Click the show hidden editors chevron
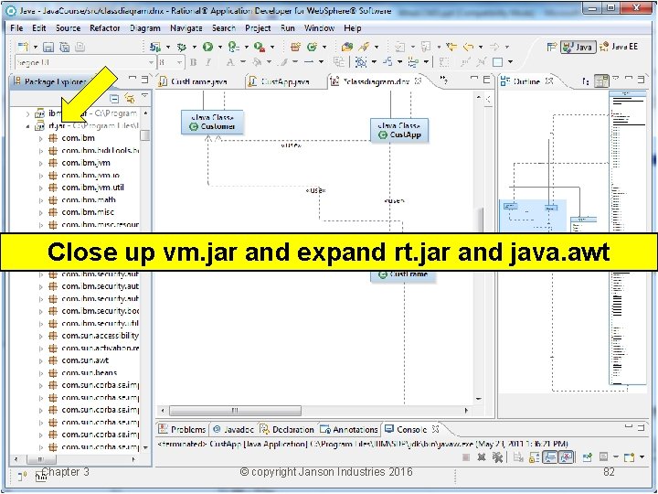 443,80
